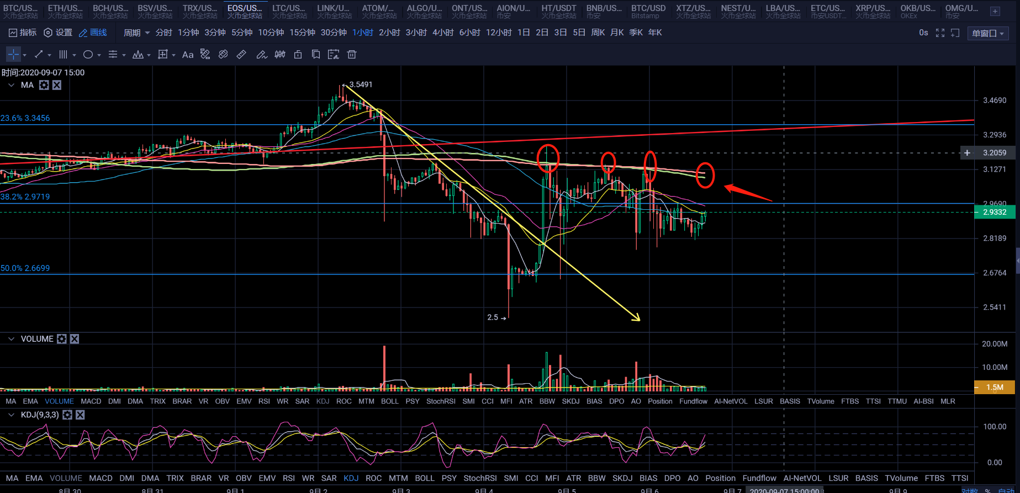Select the 周K weekly timeframe
The width and height of the screenshot is (1020, 493).
[598, 33]
